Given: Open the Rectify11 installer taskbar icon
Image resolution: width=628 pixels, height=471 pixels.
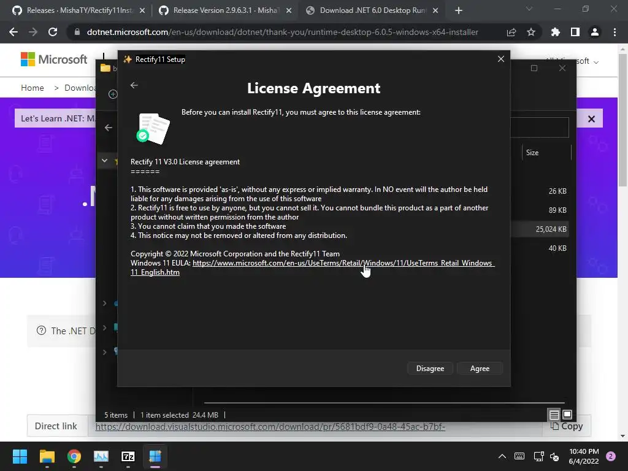Looking at the screenshot, I should pos(155,456).
